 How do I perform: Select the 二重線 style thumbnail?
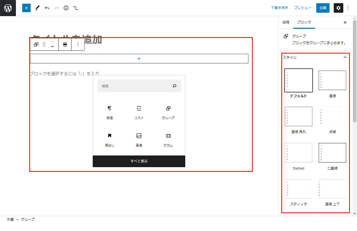(332, 153)
